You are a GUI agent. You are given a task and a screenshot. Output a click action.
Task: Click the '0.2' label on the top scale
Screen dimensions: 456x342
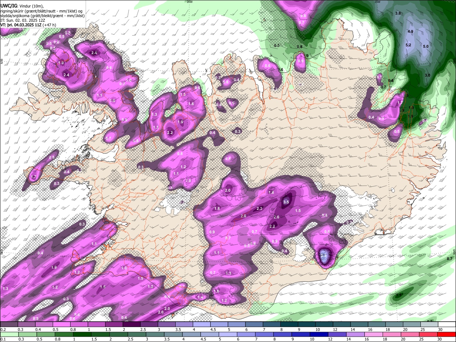[3, 330]
